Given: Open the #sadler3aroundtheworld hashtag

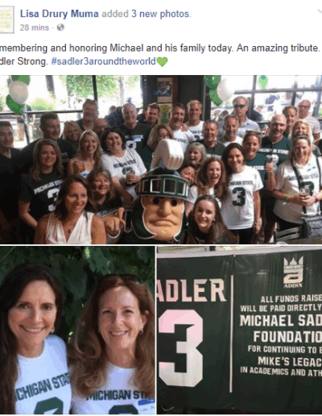Looking at the screenshot, I should click(x=104, y=61).
